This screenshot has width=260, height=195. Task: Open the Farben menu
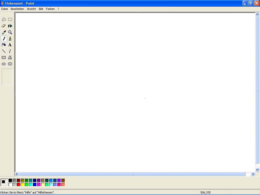(x=50, y=9)
